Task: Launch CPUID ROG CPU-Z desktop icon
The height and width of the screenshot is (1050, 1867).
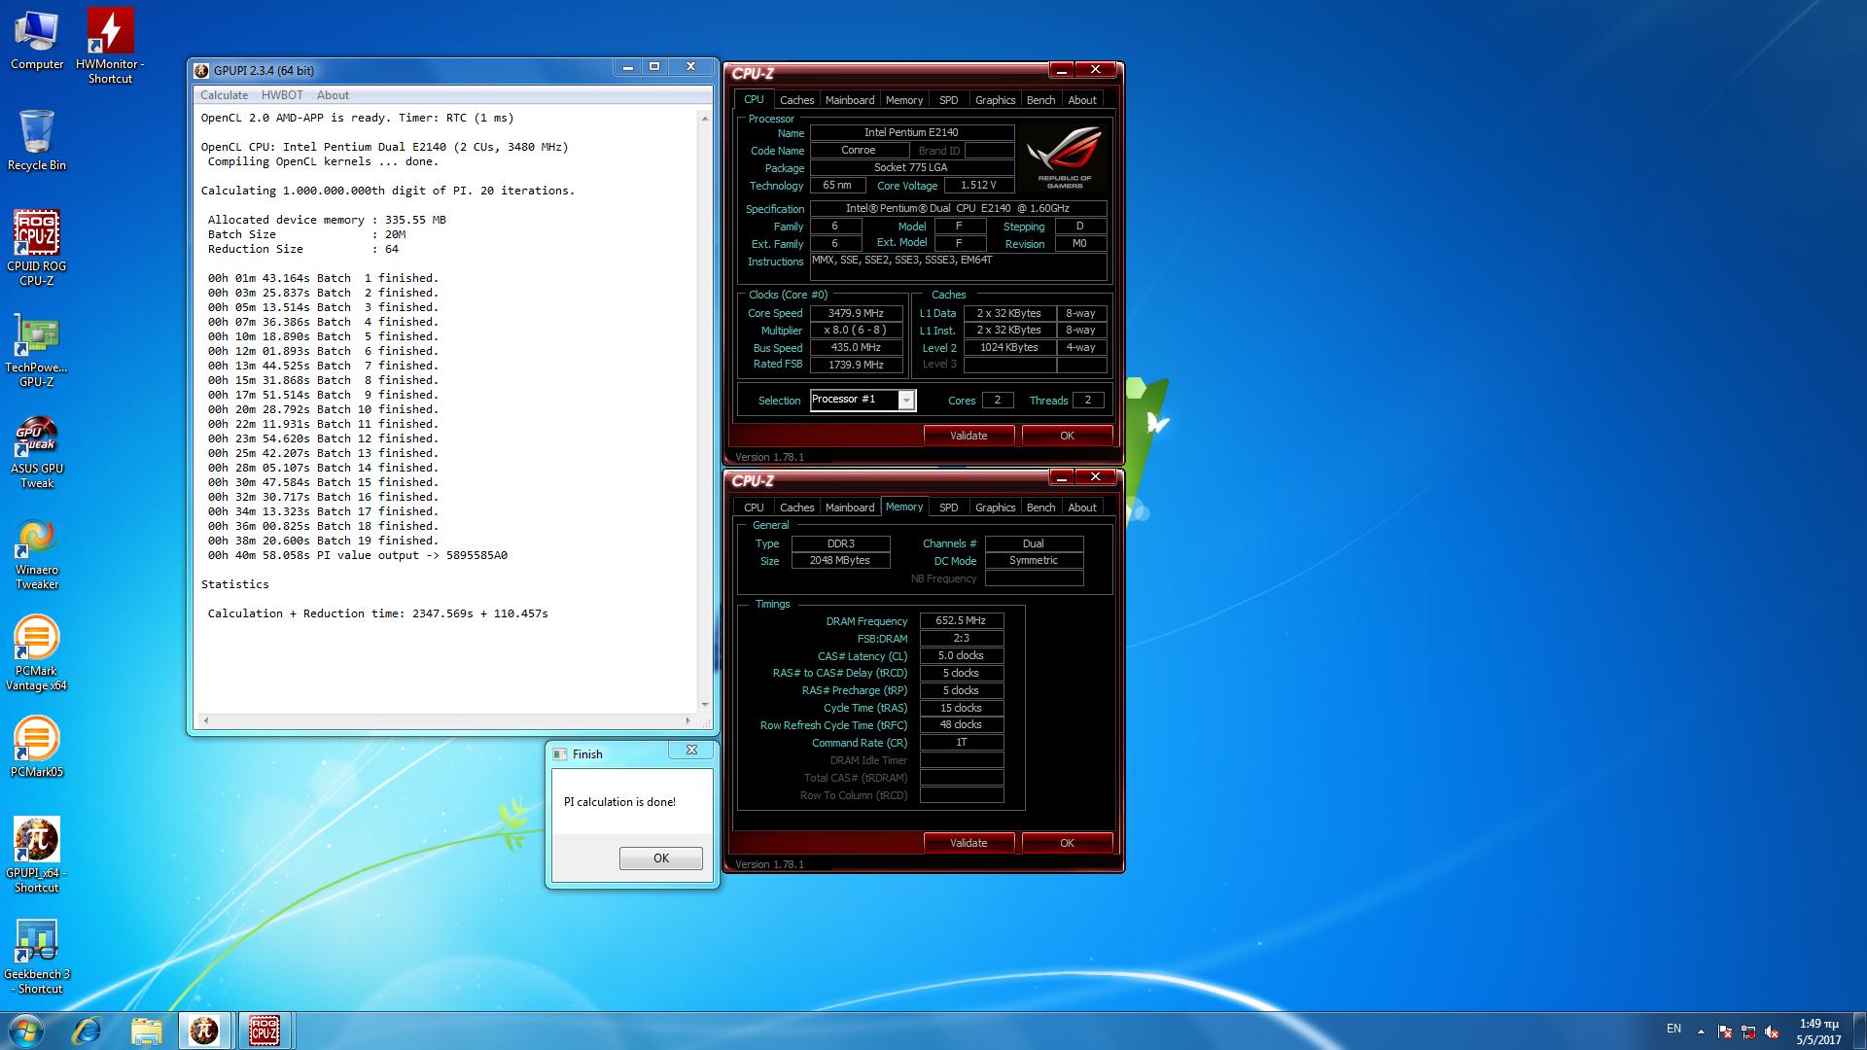Action: [37, 248]
